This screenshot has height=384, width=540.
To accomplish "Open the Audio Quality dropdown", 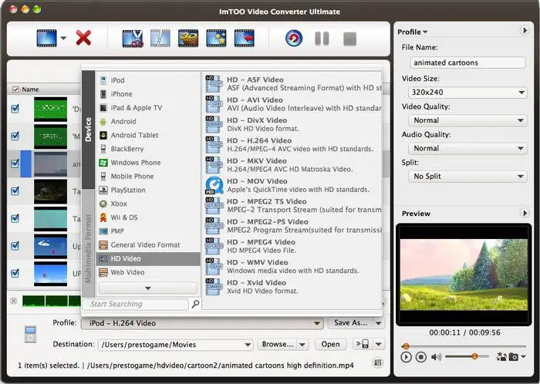I will click(x=467, y=148).
